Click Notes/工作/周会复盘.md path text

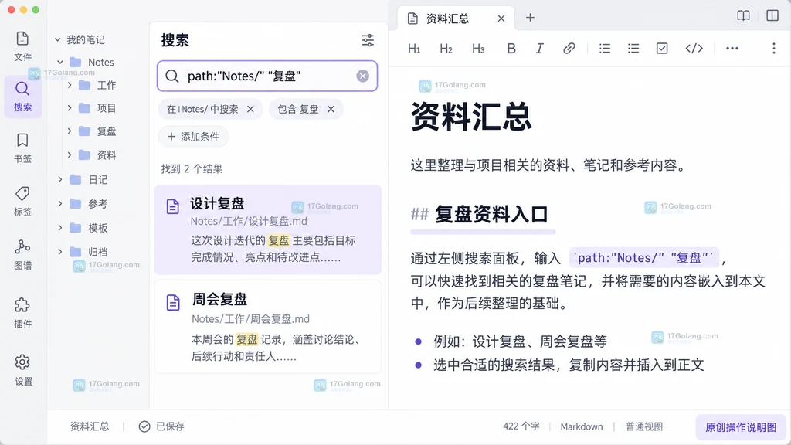click(x=251, y=319)
